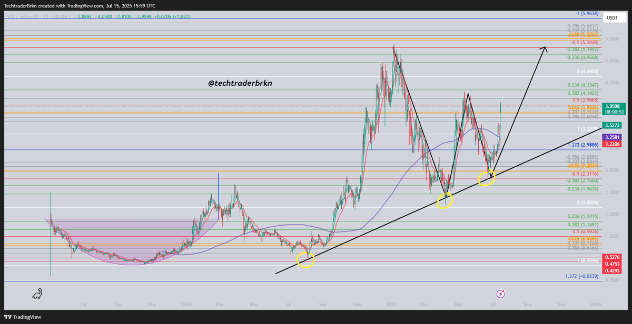Click the Fib label 0.382 (4.1423)
Screen dimensions: 632x324
coord(584,93)
